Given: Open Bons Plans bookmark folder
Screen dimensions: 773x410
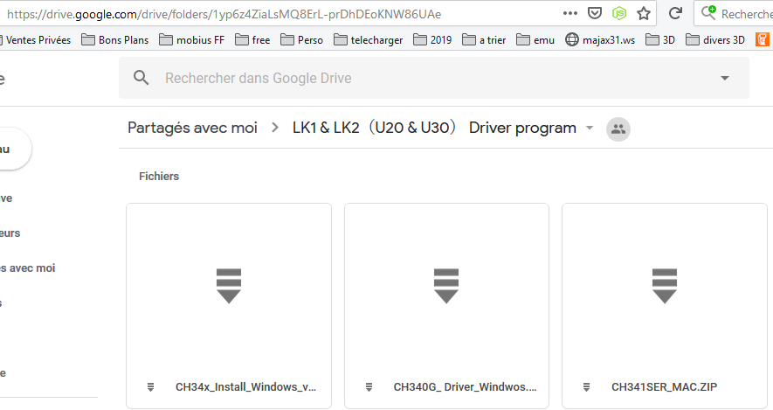Looking at the screenshot, I should (115, 40).
